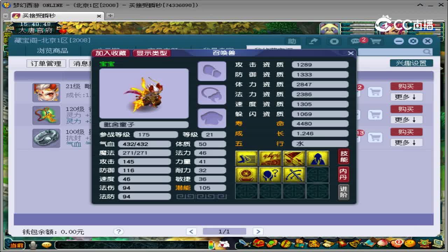The width and height of the screenshot is (448, 252).
Task: Click the help question mark next to wallet balance
Action: point(118,231)
